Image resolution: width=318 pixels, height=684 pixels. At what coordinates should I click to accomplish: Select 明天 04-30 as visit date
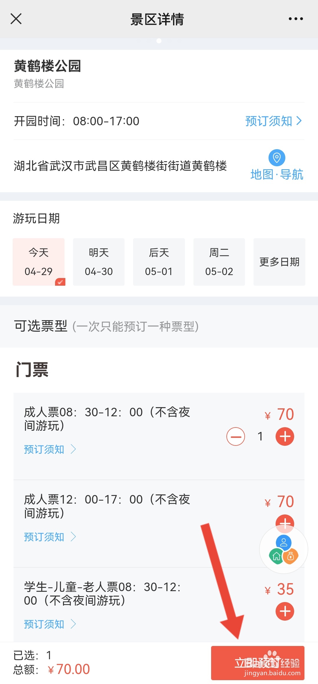(x=99, y=262)
